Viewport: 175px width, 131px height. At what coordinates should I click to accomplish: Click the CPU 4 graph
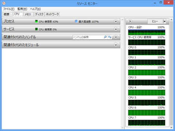147,92
